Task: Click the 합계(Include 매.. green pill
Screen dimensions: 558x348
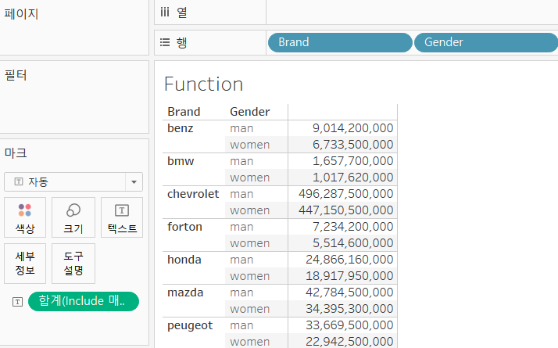Action: click(x=84, y=301)
